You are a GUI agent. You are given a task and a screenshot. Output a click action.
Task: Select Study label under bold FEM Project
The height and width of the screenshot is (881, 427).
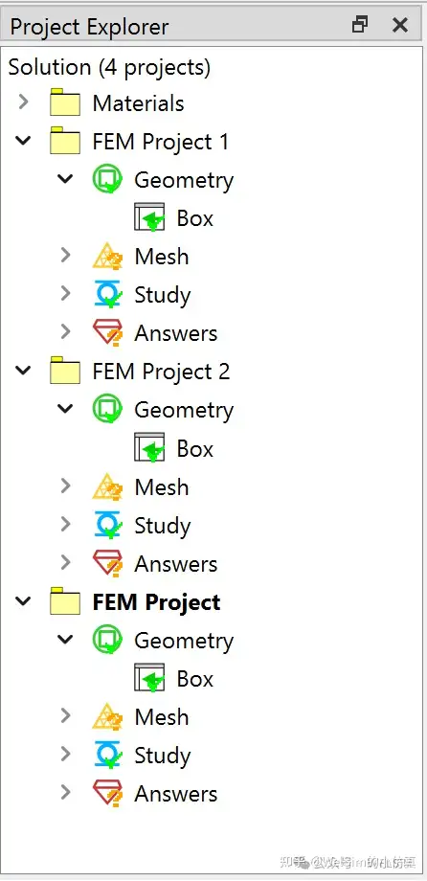(163, 757)
